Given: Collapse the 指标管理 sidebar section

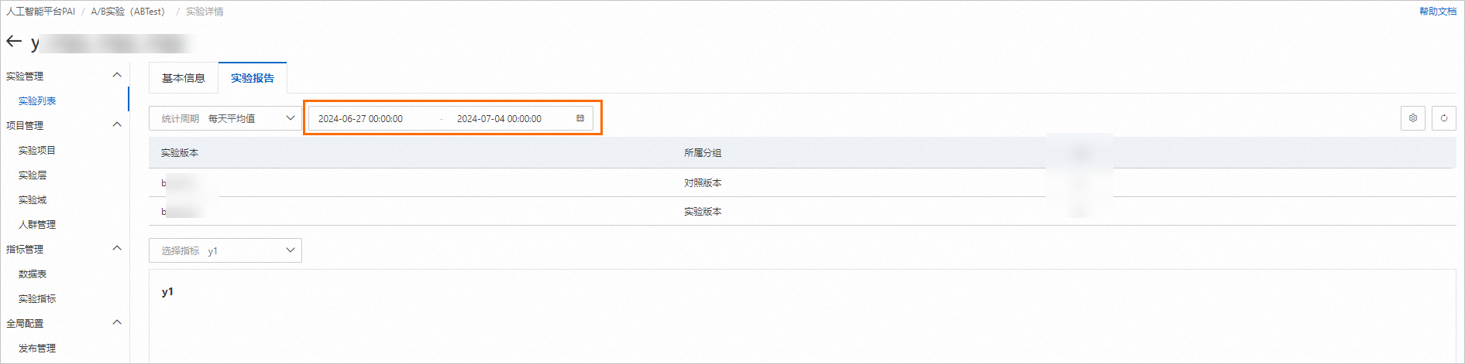Looking at the screenshot, I should 117,248.
